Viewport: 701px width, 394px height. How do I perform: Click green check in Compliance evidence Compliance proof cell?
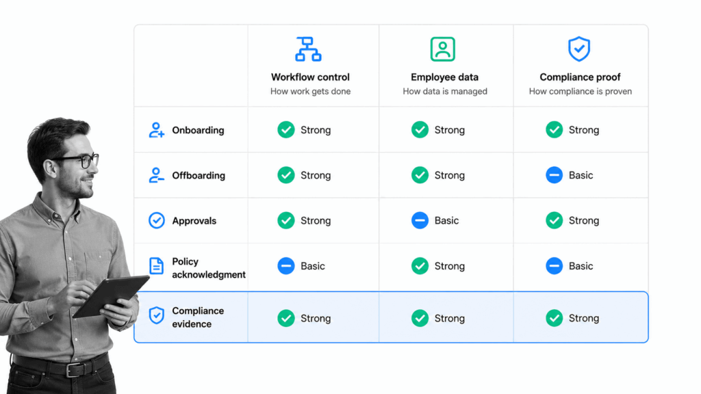(554, 318)
